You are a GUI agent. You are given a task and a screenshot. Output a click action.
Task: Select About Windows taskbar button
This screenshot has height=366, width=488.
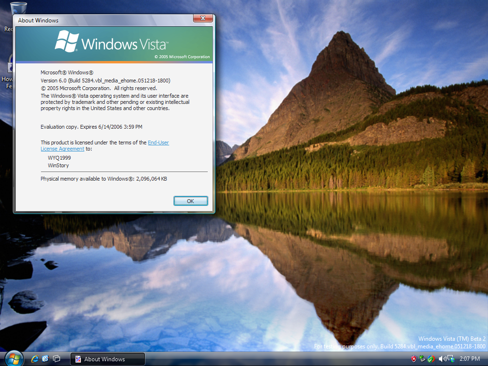coord(107,359)
